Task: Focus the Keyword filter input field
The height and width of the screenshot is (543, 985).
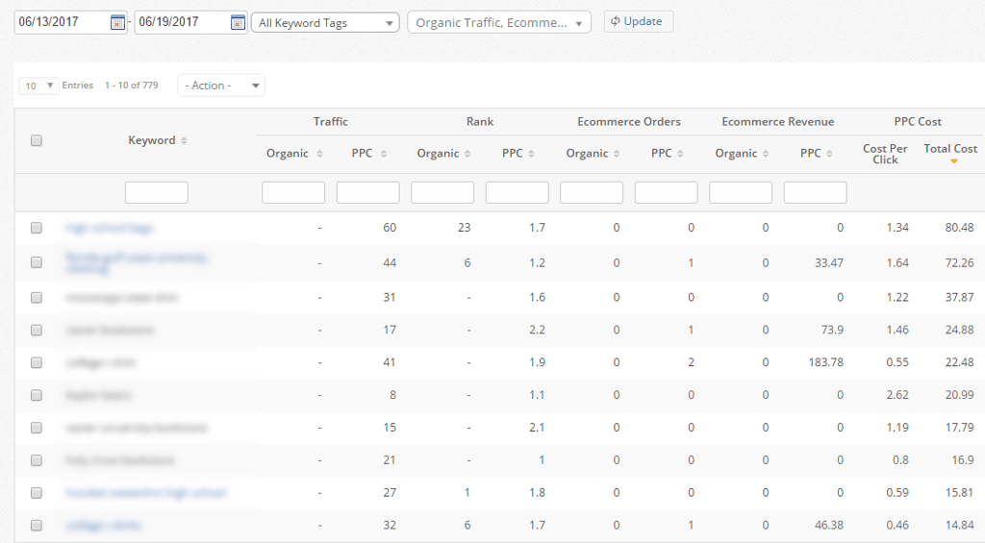Action: (x=157, y=193)
